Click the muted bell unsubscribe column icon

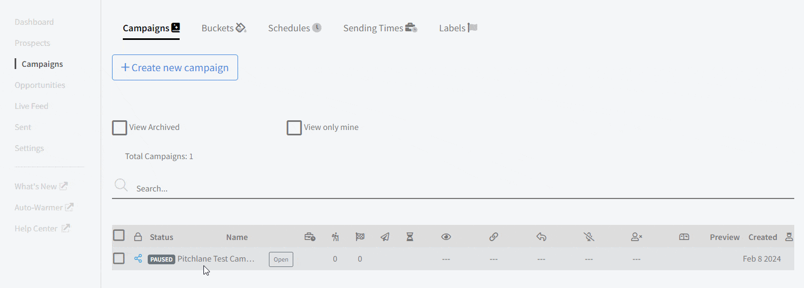(x=589, y=237)
